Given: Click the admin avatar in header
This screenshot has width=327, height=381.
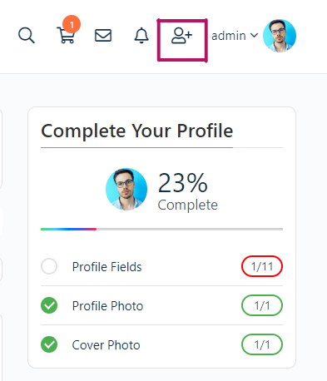Looking at the screenshot, I should 280,36.
